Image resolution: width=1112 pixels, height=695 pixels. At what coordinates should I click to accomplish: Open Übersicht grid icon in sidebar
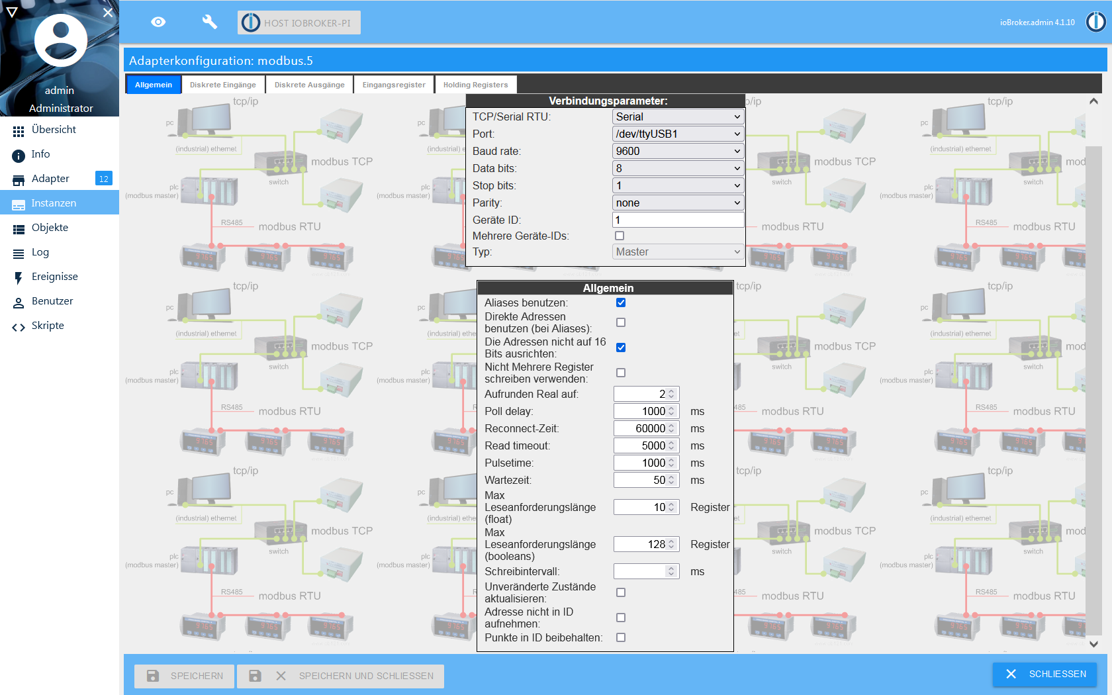click(x=19, y=131)
